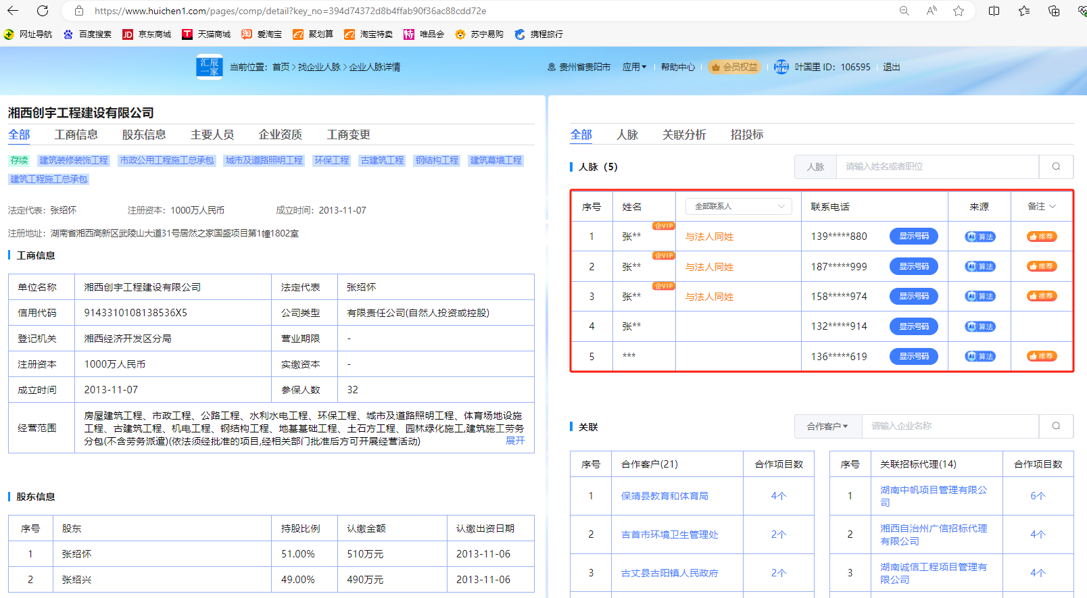Click 推荐 badge in row 5
The width and height of the screenshot is (1087, 598).
(1042, 356)
